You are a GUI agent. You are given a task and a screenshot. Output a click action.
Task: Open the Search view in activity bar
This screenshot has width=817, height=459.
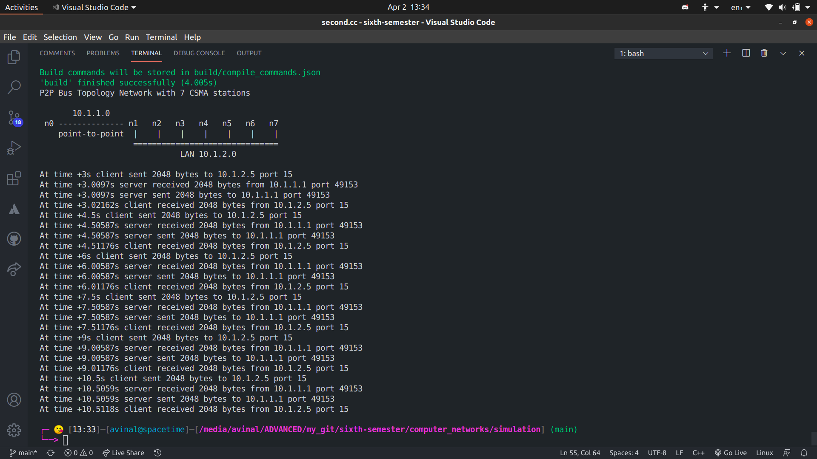coord(14,87)
